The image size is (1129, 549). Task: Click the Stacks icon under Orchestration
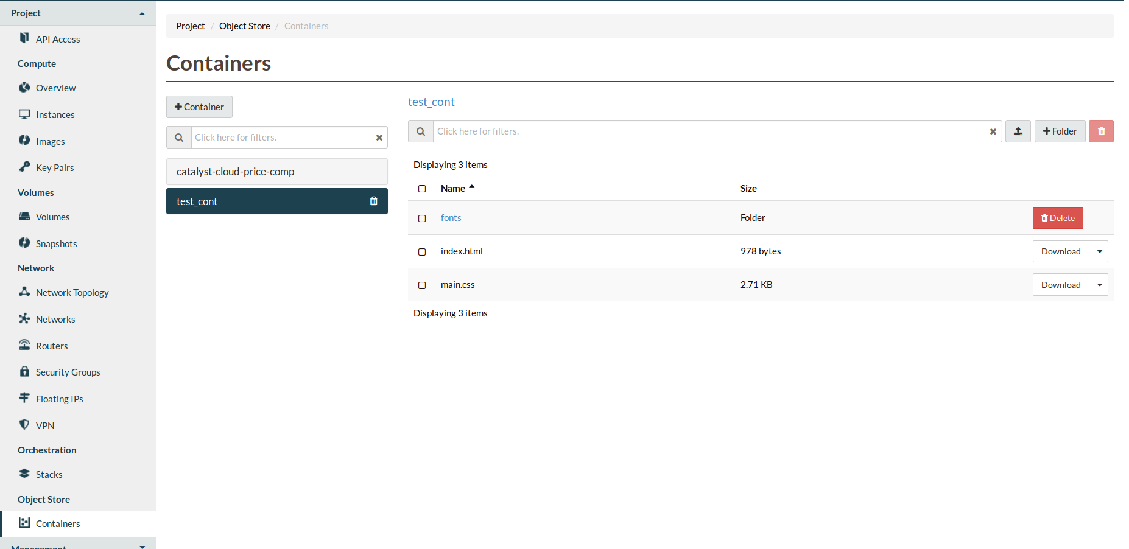pos(24,474)
